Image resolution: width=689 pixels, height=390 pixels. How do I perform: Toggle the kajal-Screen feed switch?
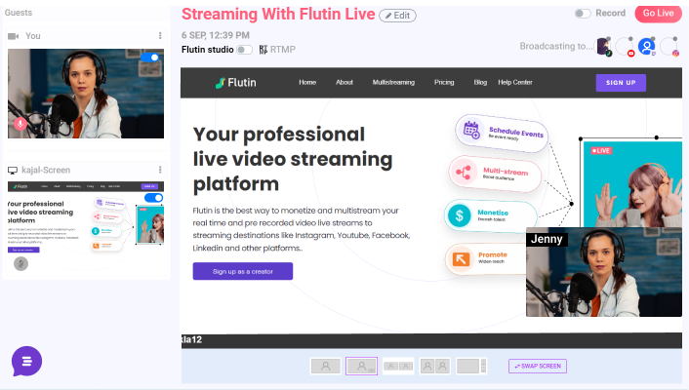pyautogui.click(x=154, y=198)
